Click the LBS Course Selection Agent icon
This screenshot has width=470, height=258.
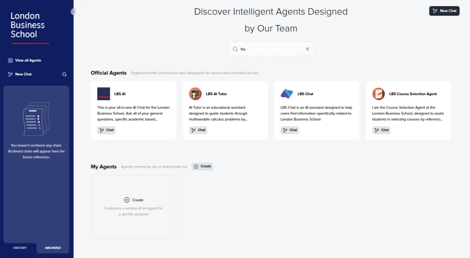379,94
